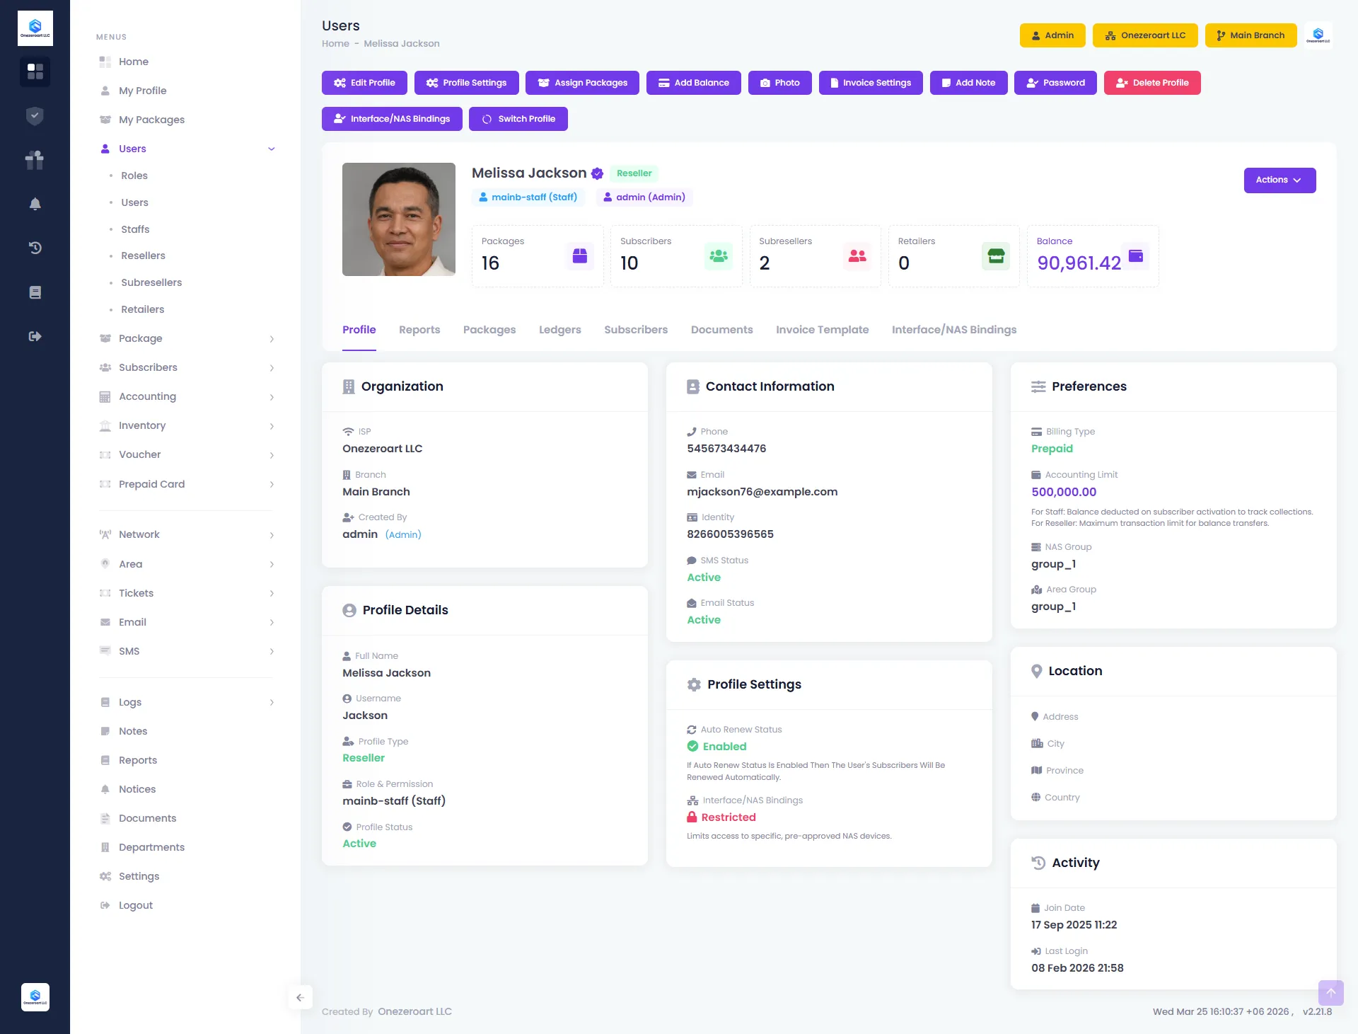Open the logout arrow icon at the sidebar bottom
Image resolution: width=1358 pixels, height=1034 pixels.
[x=35, y=336]
